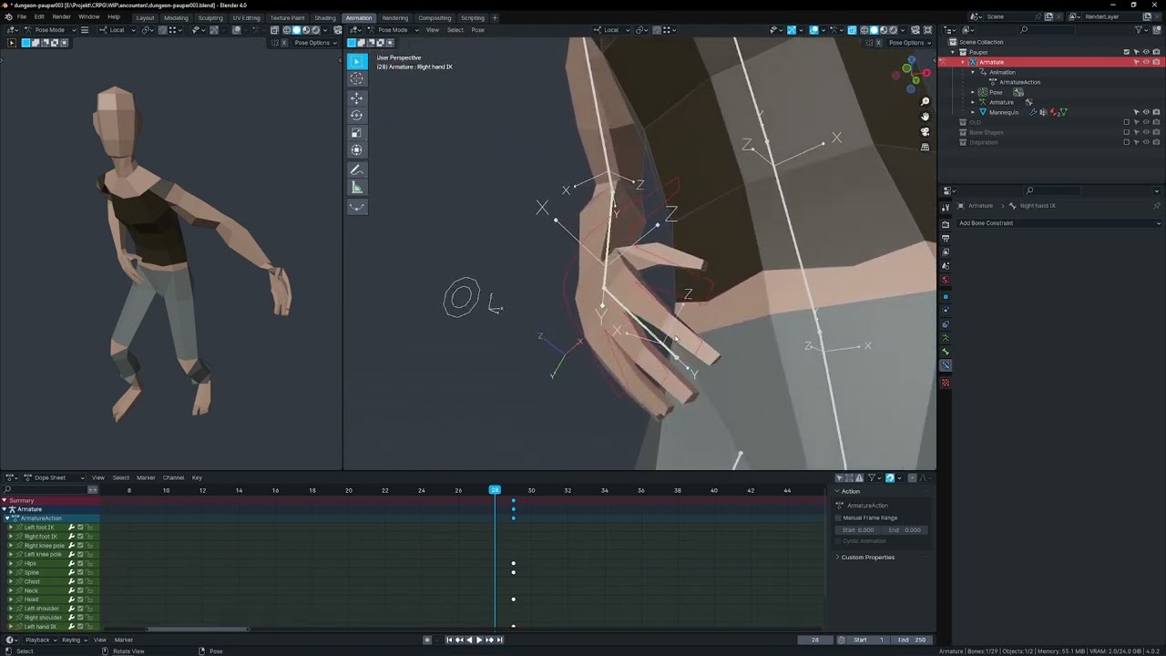This screenshot has height=656, width=1166.
Task: Click the pan hand viewport gizmo
Action: pyautogui.click(x=926, y=117)
